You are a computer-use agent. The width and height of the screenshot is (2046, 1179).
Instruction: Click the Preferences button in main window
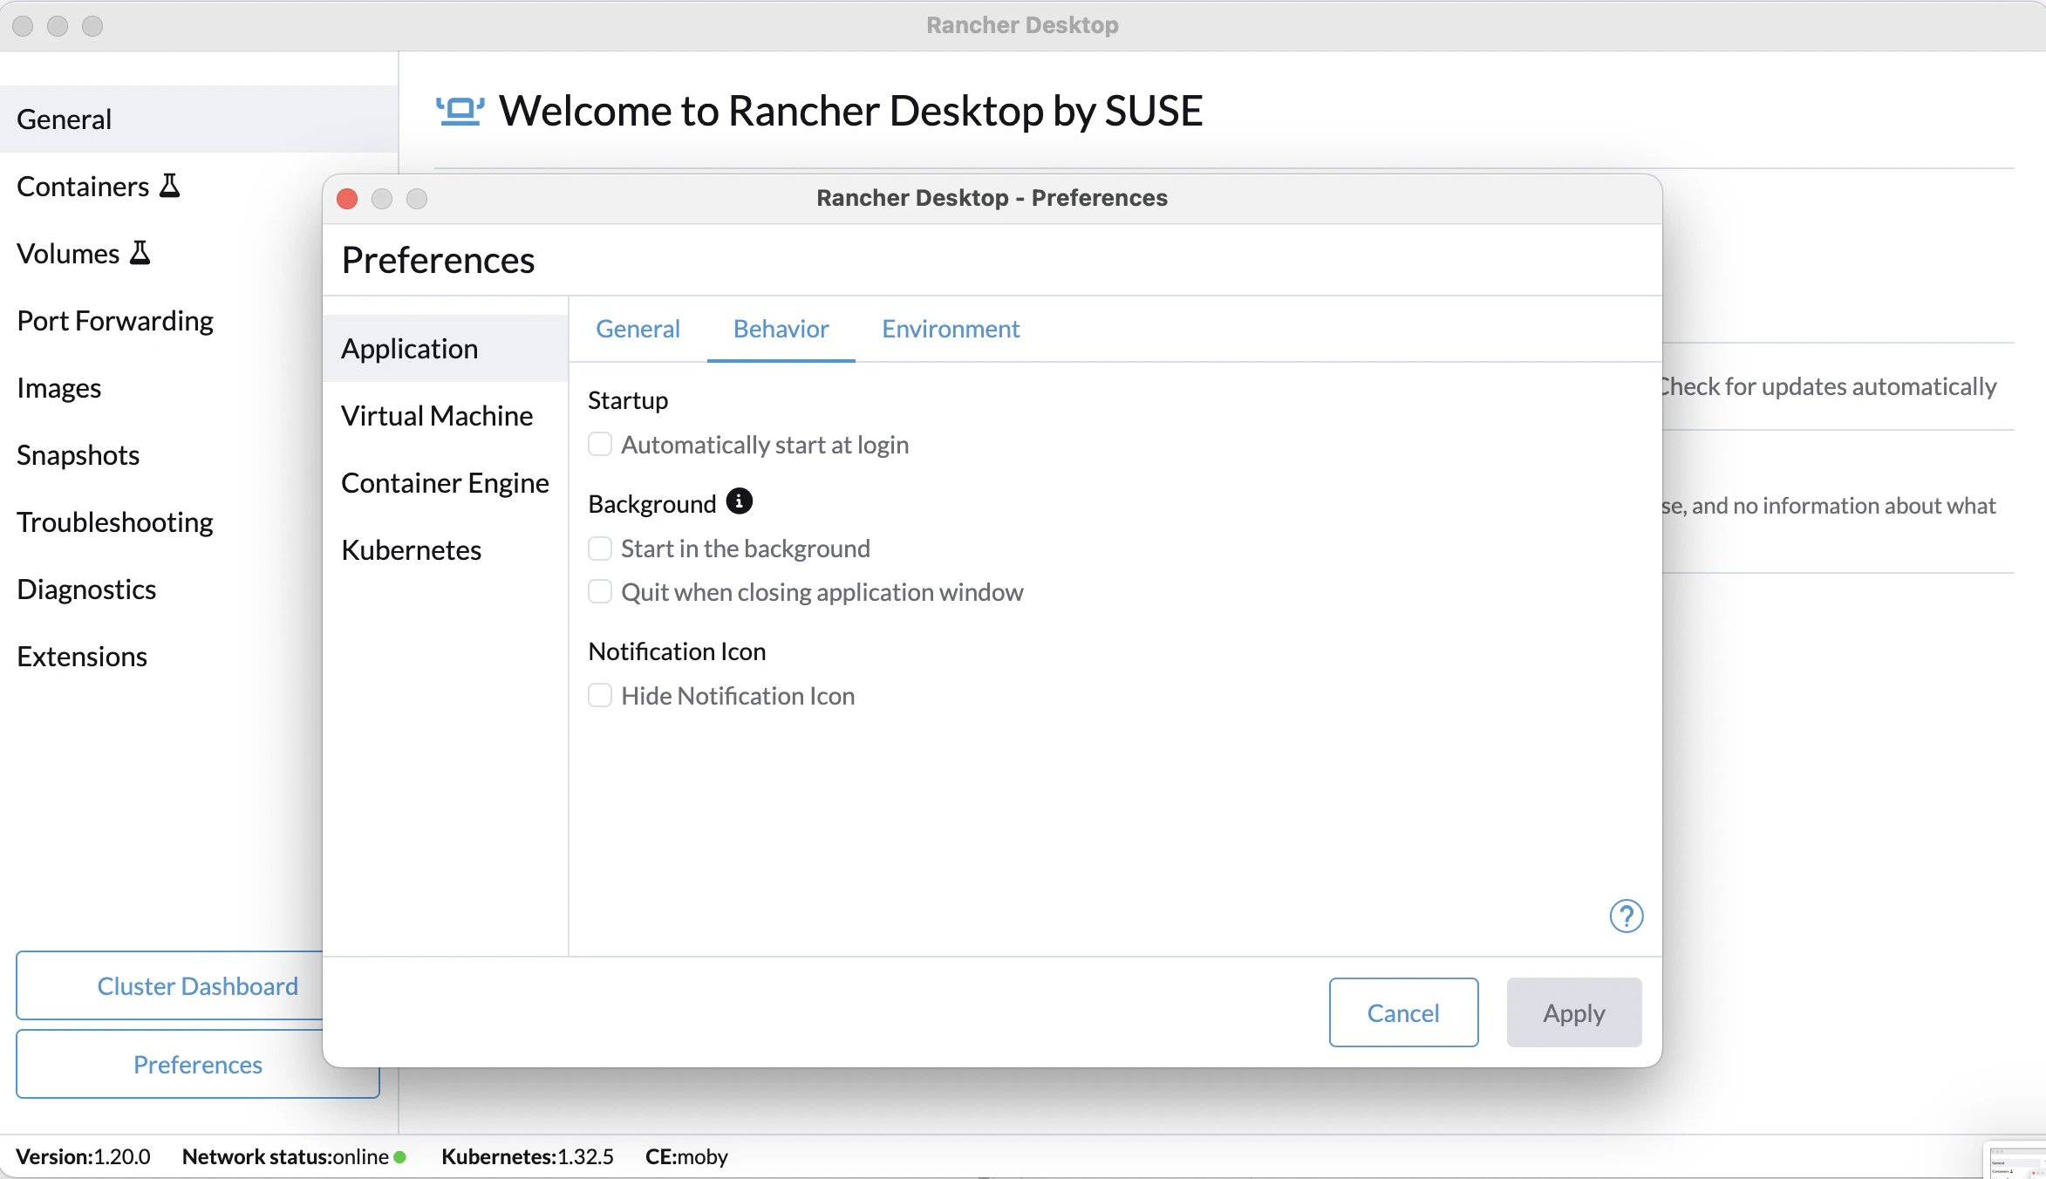pos(198,1064)
